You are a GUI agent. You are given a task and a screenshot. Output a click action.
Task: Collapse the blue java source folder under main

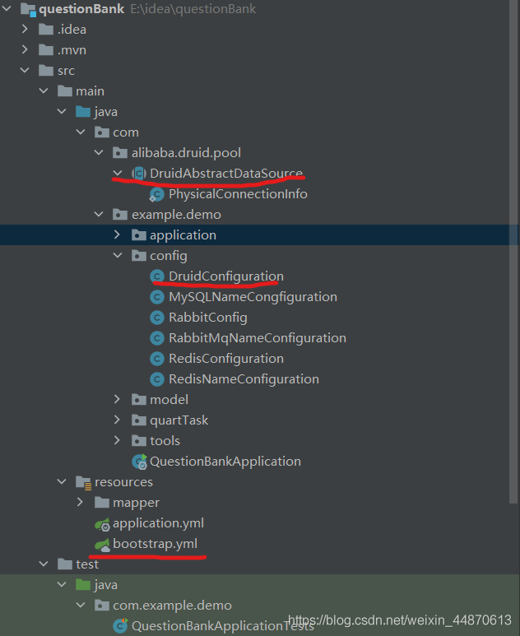[x=62, y=111]
